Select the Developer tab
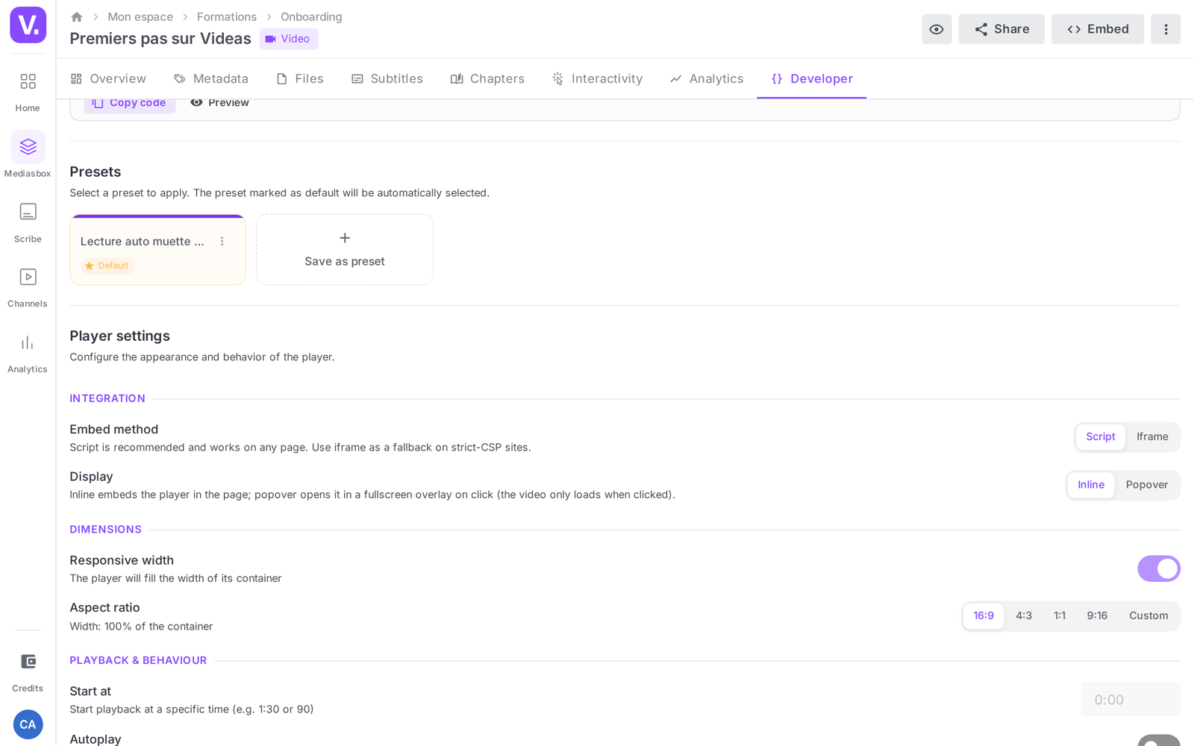 pos(812,79)
